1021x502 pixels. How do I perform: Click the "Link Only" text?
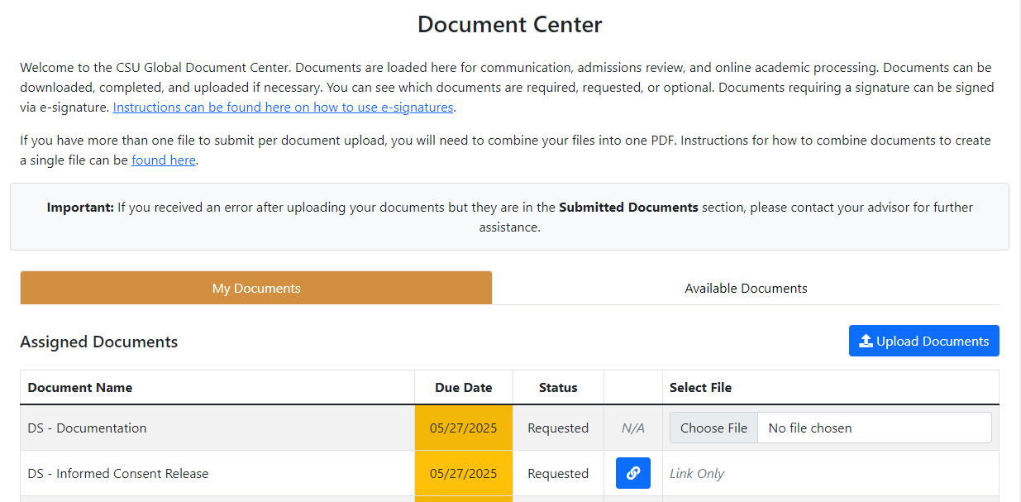click(x=696, y=473)
